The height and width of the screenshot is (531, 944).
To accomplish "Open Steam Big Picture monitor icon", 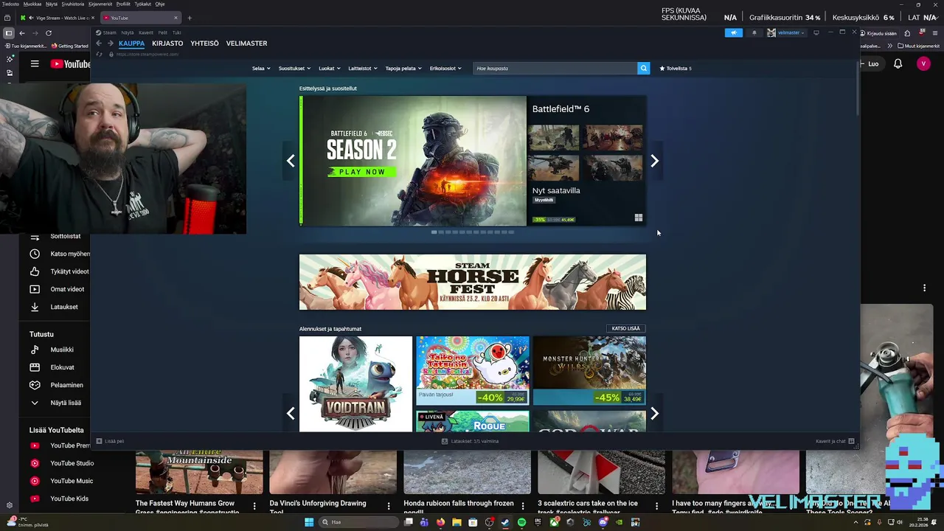I will click(816, 32).
